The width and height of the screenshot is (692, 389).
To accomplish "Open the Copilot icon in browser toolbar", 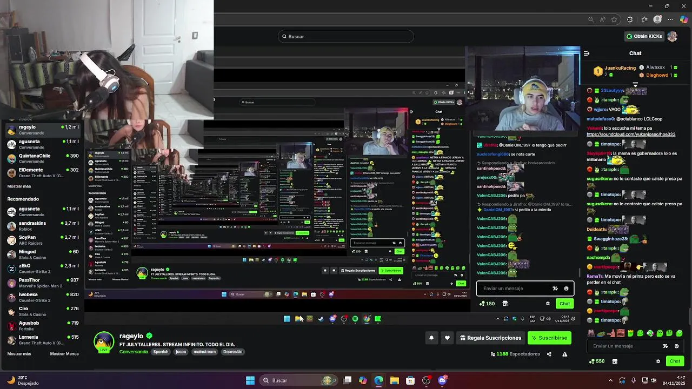I will tap(684, 19).
